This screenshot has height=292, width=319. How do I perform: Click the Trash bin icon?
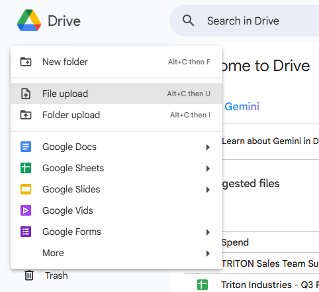coord(29,275)
